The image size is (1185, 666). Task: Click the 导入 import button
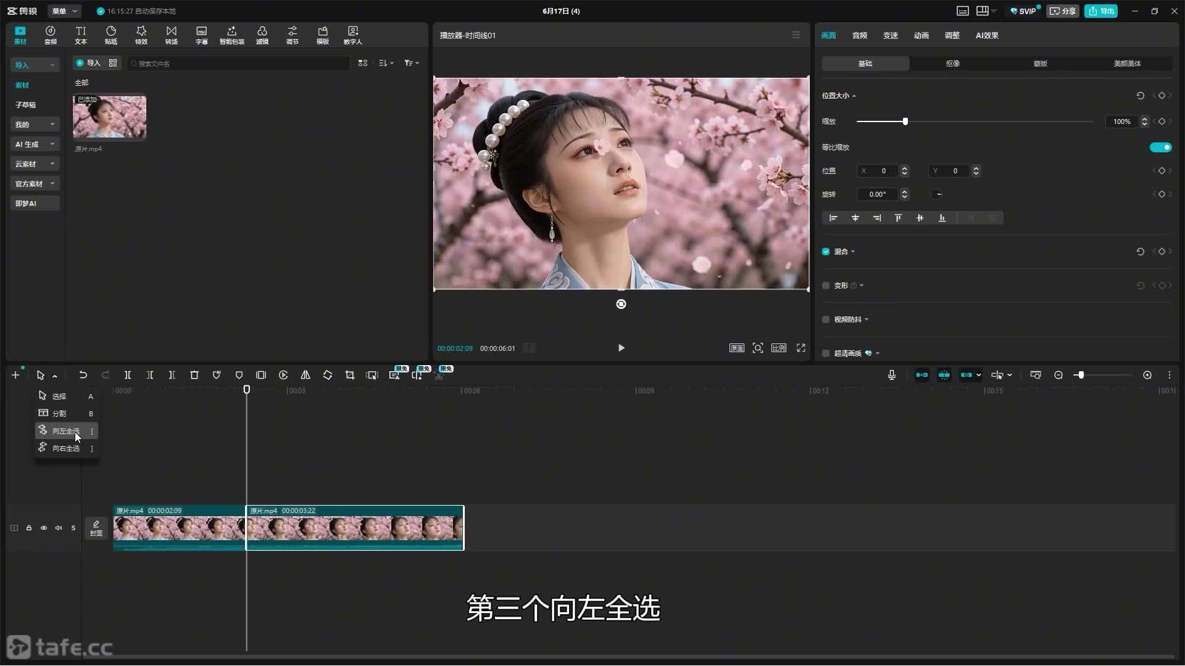88,63
